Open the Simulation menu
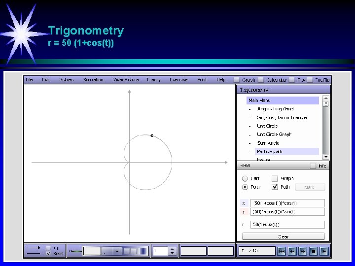The image size is (355, 266). point(93,80)
